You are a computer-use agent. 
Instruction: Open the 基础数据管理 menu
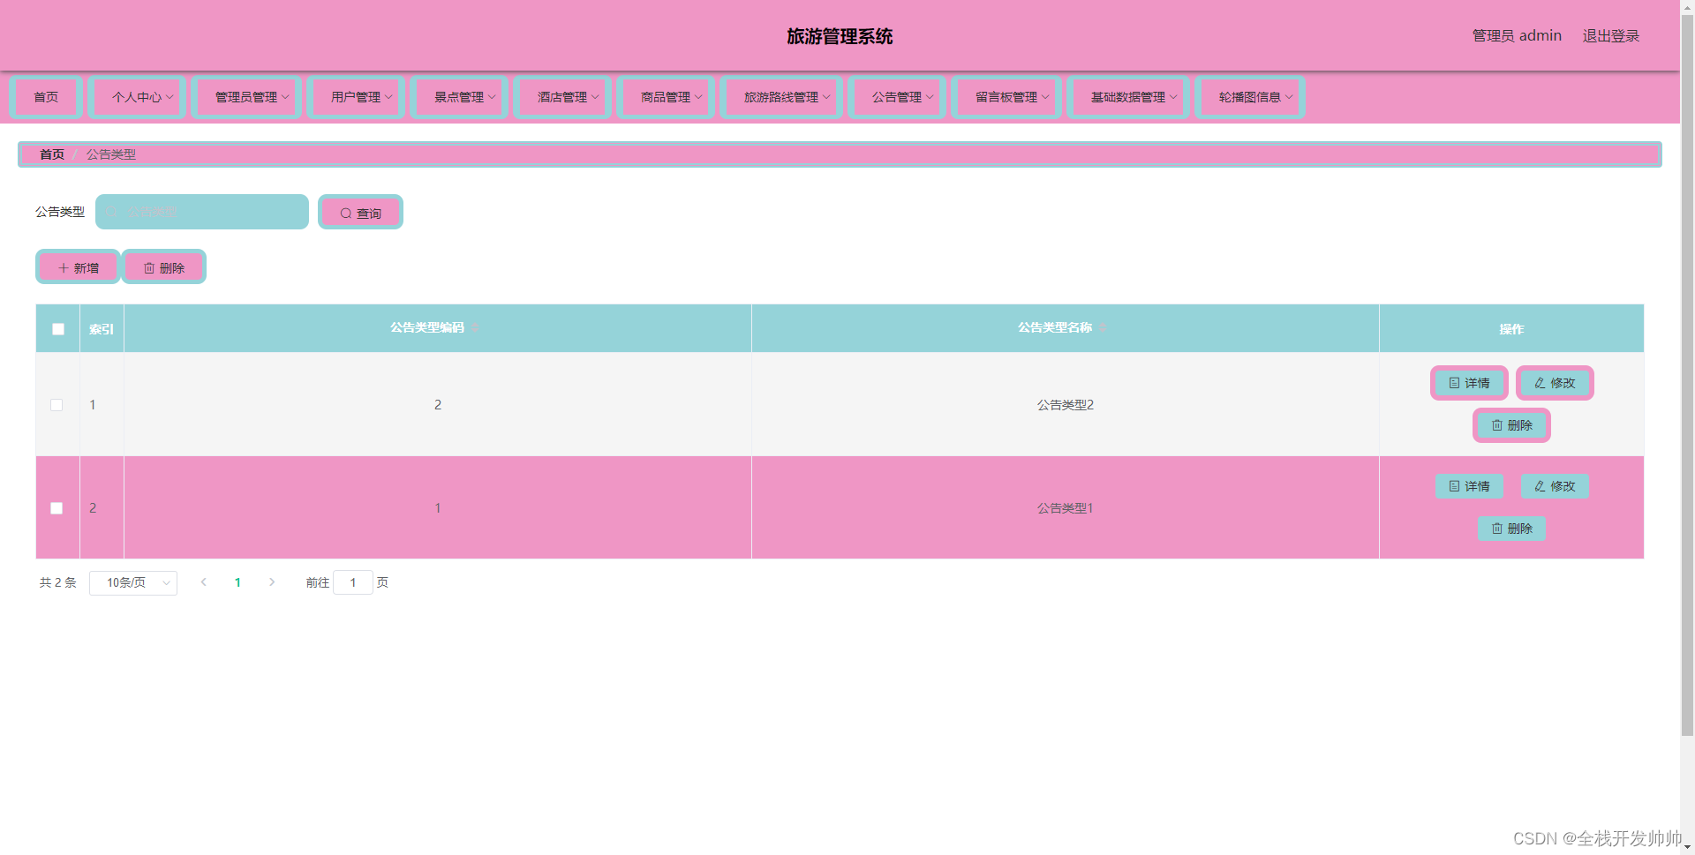[x=1128, y=97]
